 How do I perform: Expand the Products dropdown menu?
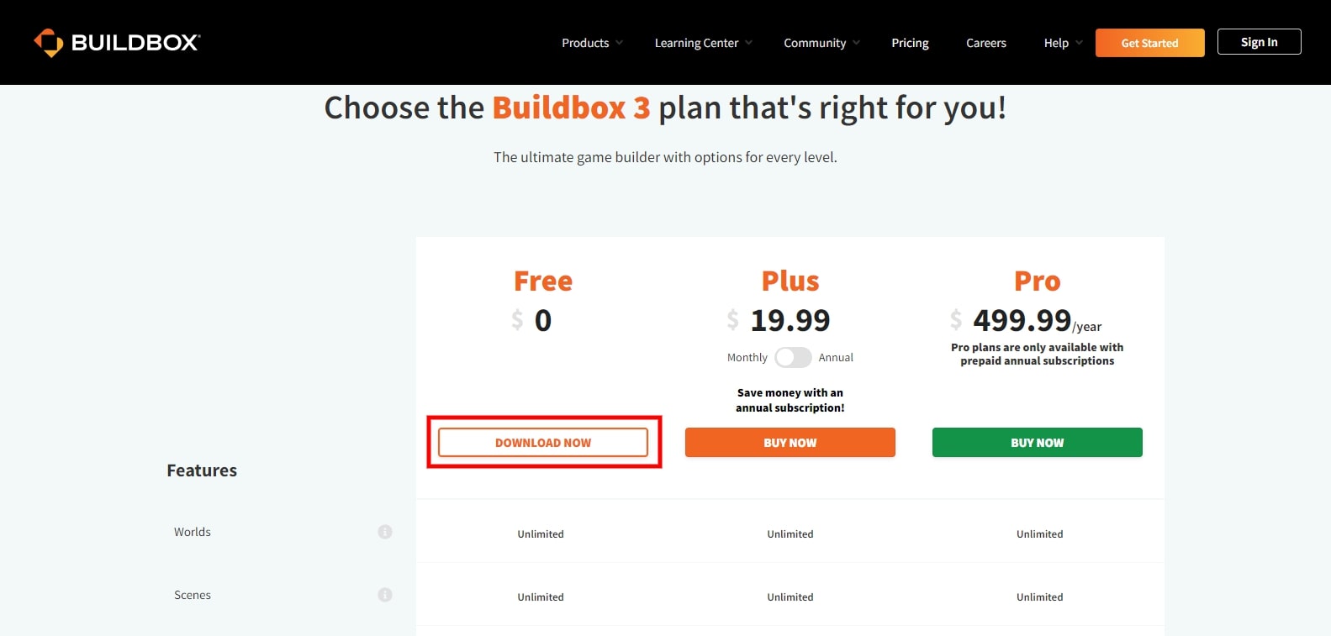pos(592,43)
